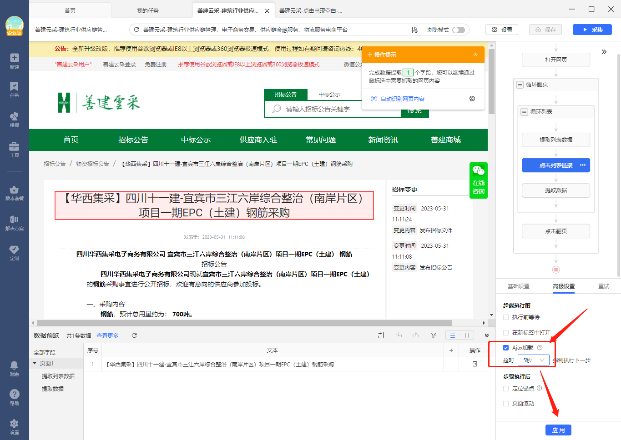Click the 自动识别网页内容 link
This screenshot has height=440, width=621.
tap(403, 99)
